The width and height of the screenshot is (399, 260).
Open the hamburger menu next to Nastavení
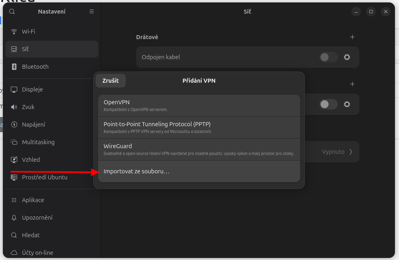click(x=92, y=12)
